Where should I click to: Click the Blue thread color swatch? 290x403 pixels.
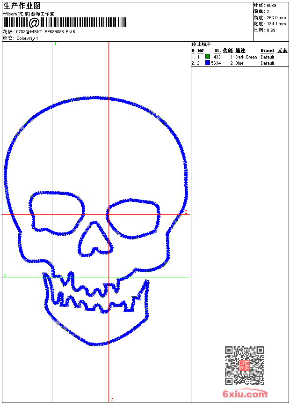208,63
